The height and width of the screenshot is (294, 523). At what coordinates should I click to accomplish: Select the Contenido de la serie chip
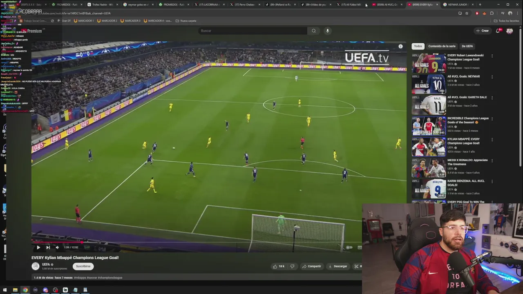442,46
